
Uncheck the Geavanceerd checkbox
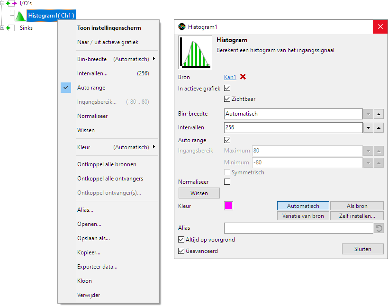[x=181, y=251]
